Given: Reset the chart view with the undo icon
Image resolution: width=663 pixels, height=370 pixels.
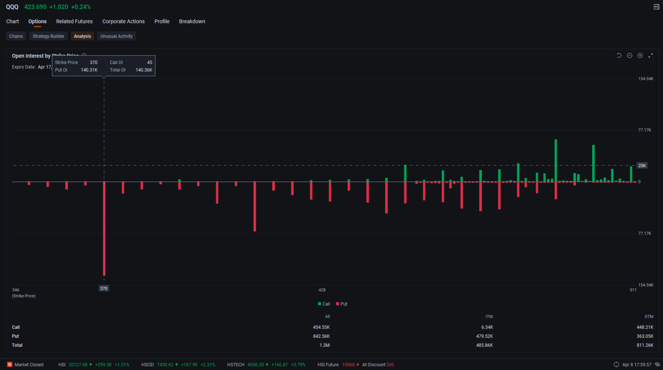Looking at the screenshot, I should point(619,55).
